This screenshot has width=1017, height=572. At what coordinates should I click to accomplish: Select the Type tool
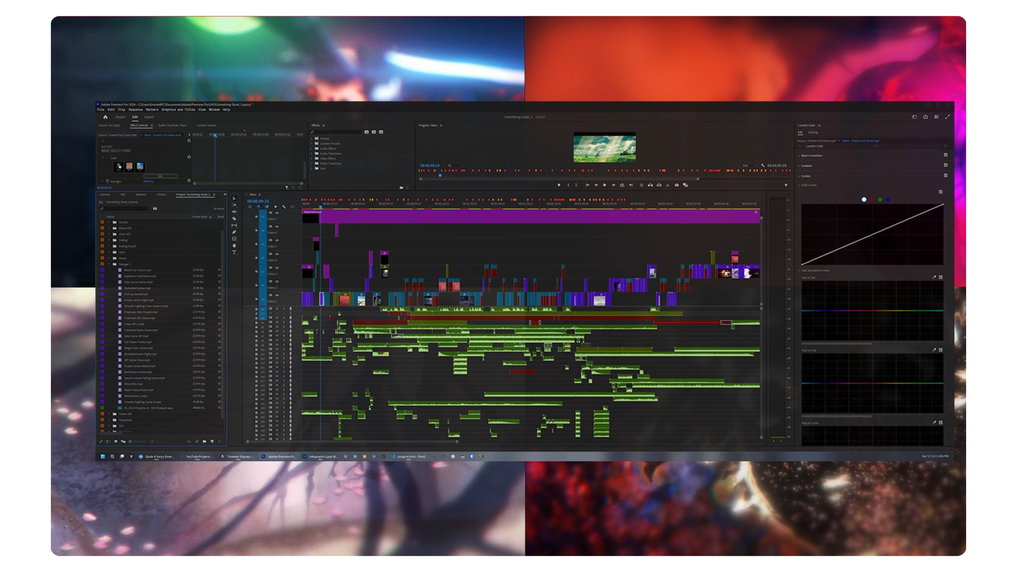234,253
